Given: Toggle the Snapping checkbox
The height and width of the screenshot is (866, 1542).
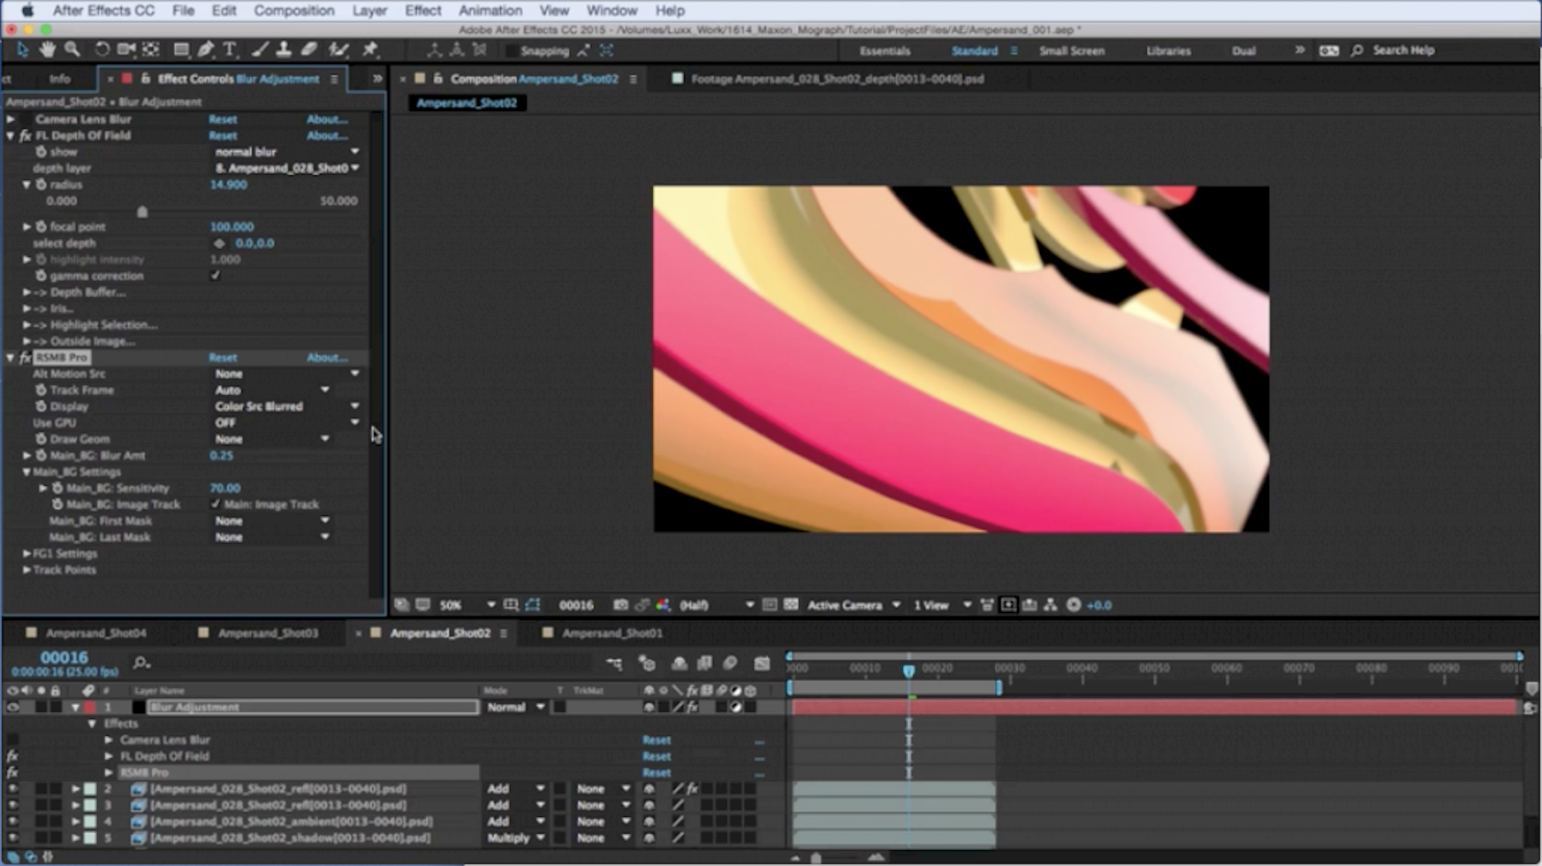Looking at the screenshot, I should [511, 51].
